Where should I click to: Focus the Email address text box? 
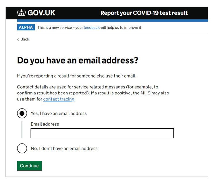[x=102, y=133]
